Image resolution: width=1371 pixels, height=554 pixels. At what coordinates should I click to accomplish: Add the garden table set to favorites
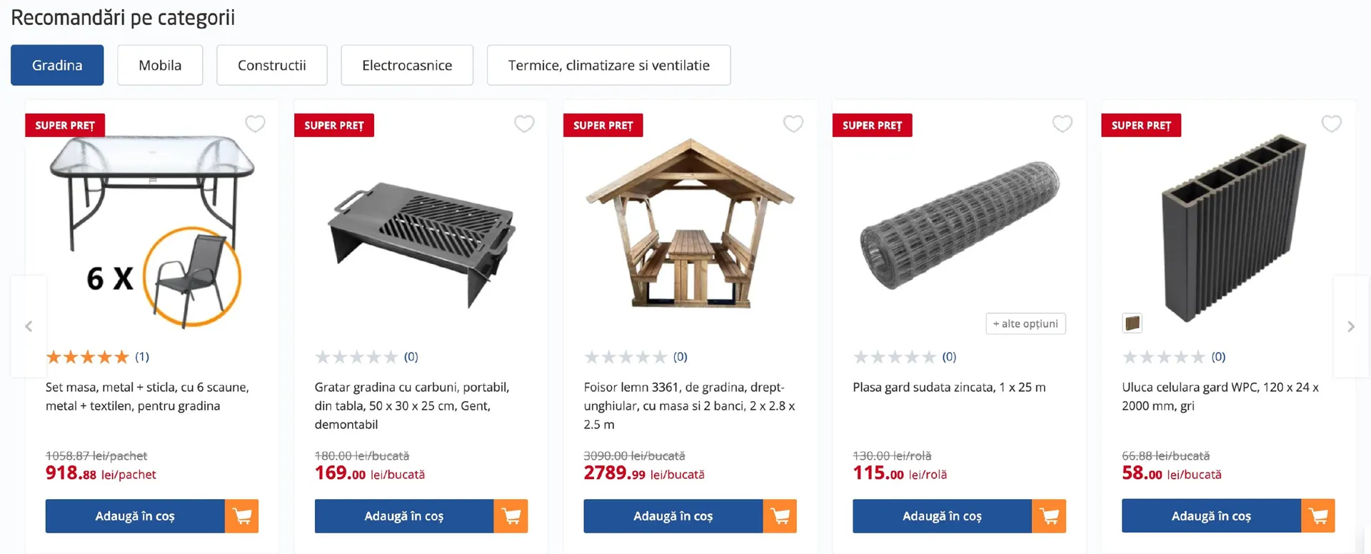(255, 124)
